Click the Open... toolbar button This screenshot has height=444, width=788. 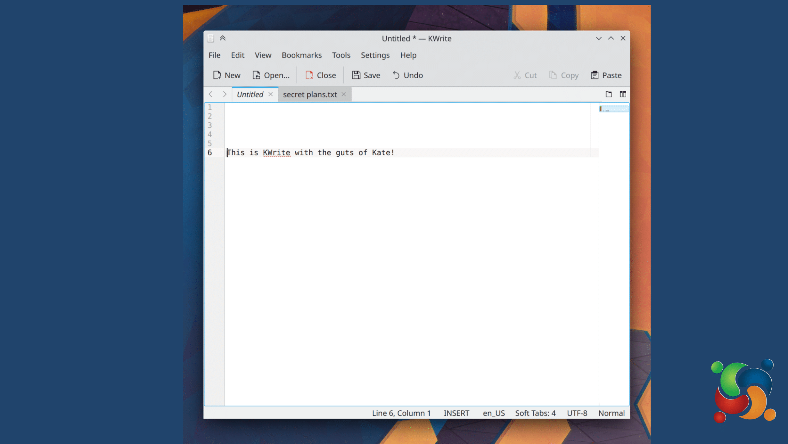[x=271, y=75]
